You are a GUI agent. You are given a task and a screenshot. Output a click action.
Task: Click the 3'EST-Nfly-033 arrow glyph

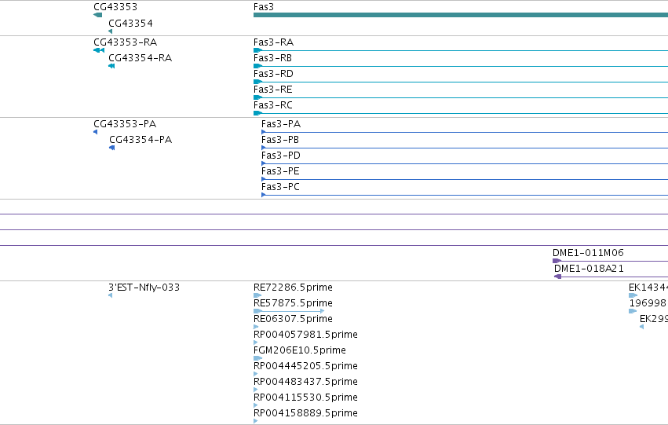111,295
